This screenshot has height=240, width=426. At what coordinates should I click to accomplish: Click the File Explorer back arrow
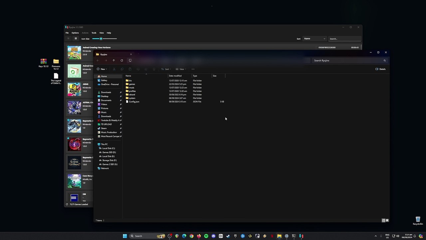[98, 60]
